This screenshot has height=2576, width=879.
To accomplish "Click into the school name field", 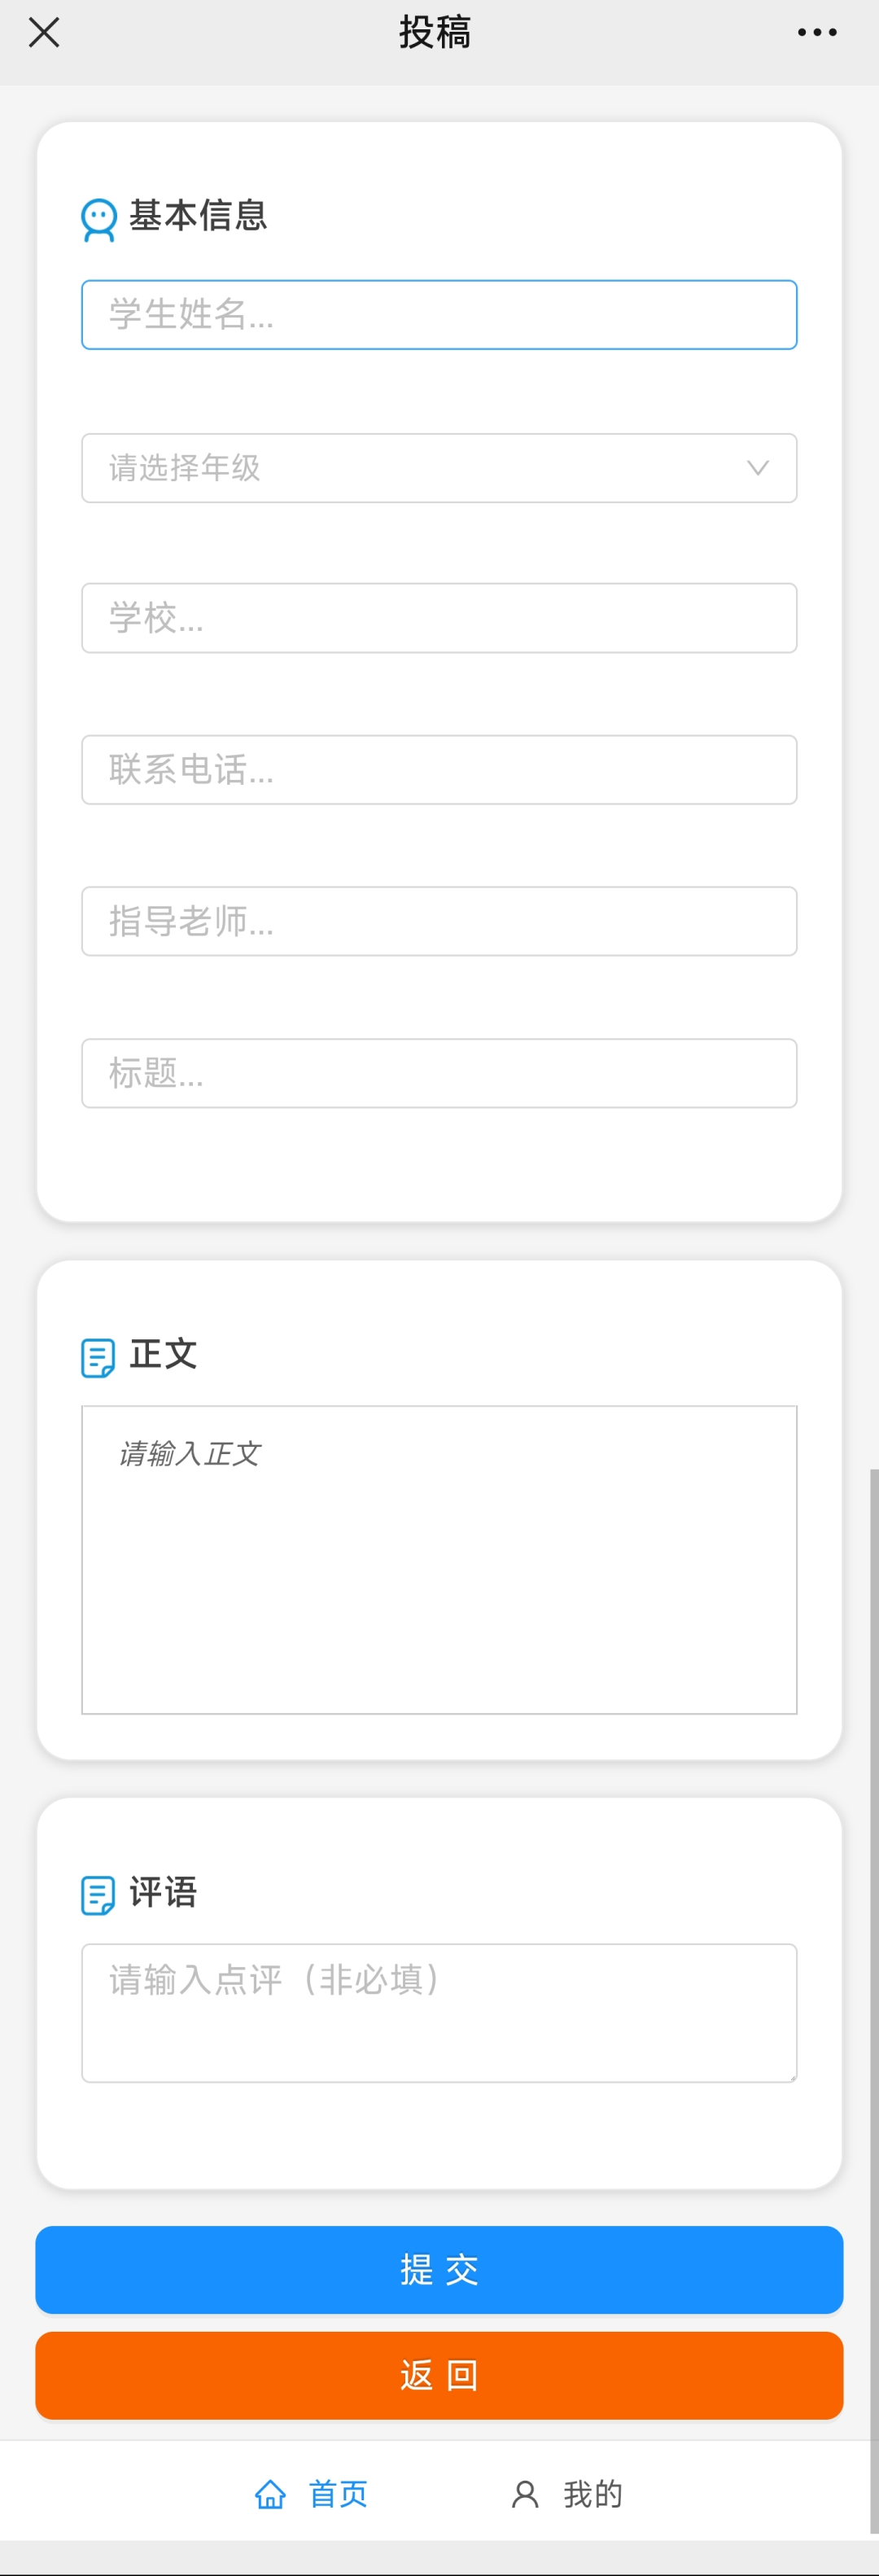I will point(439,618).
